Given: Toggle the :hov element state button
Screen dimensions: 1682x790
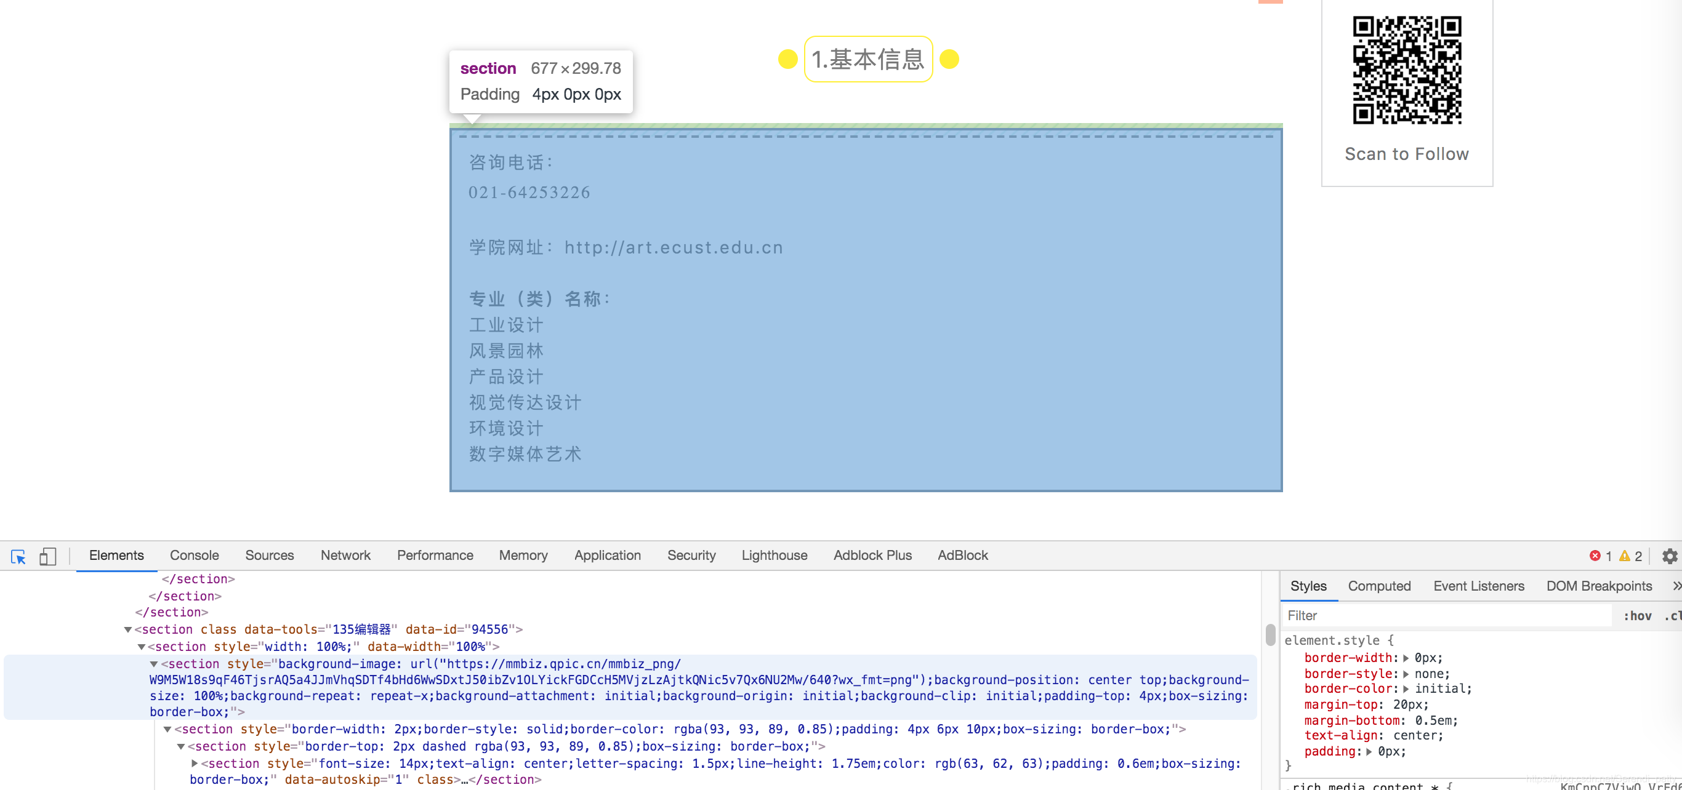Looking at the screenshot, I should 1638,616.
